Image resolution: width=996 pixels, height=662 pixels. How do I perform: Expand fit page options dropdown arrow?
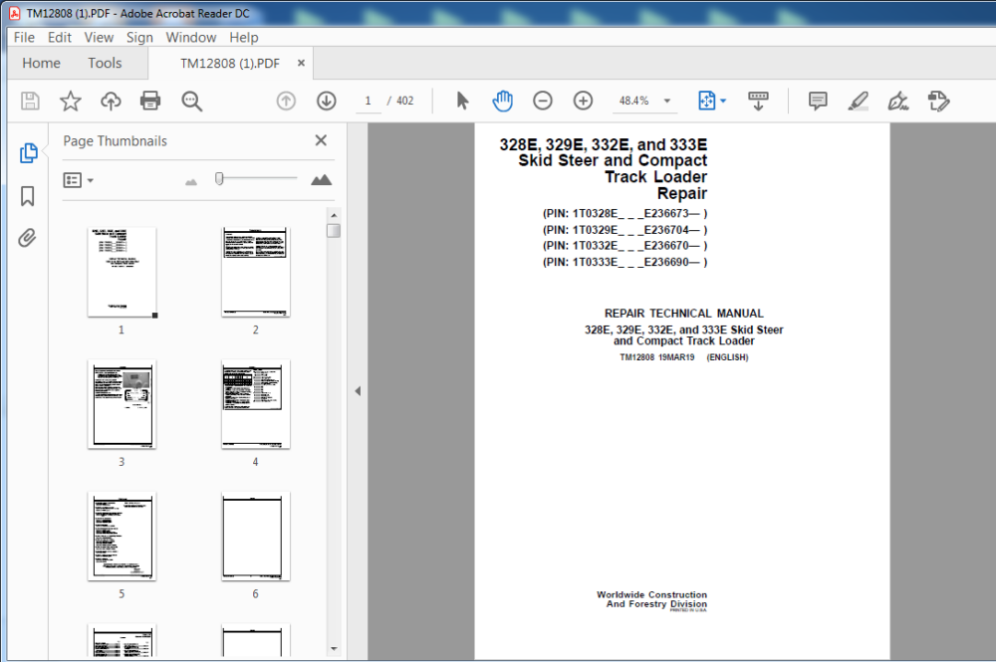point(723,101)
